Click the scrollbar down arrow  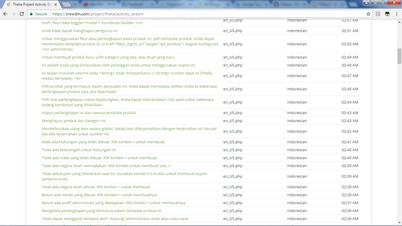click(399, 223)
